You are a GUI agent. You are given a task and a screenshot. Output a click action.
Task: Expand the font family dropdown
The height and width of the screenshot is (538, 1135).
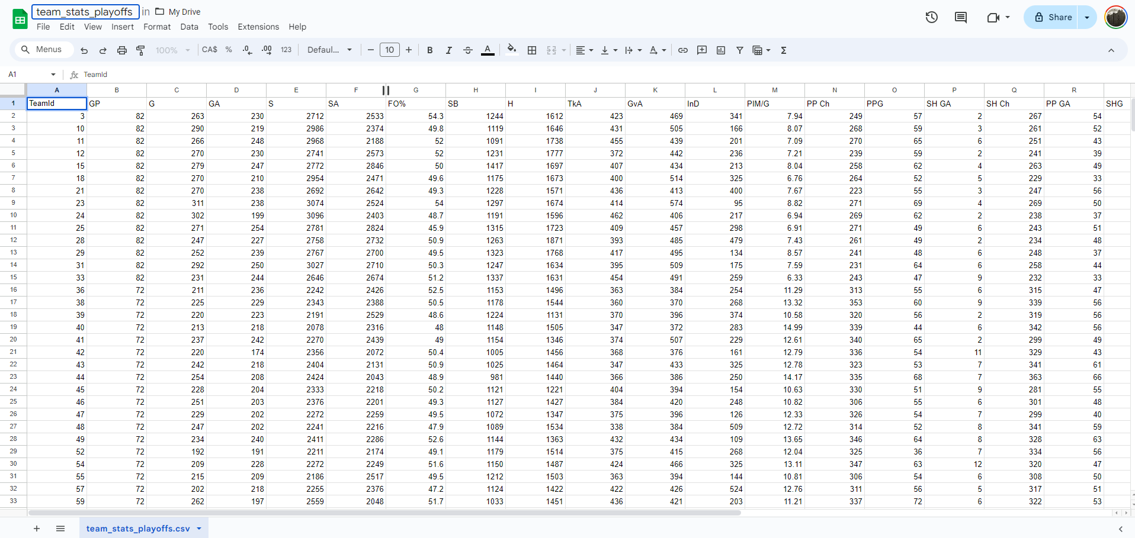(329, 50)
